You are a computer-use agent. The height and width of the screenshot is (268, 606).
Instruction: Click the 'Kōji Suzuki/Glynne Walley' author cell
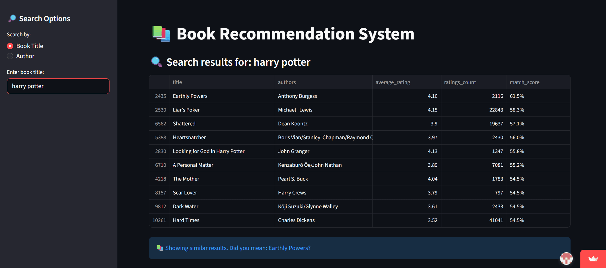click(x=323, y=206)
